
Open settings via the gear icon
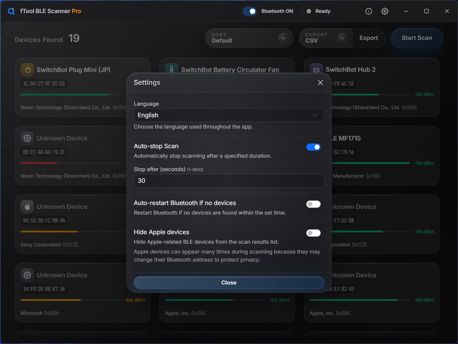[x=385, y=11]
